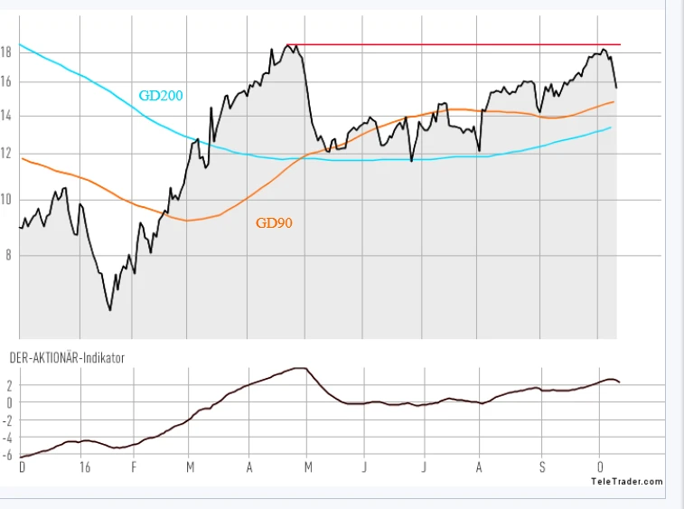Select the F month marker on time axis
The image size is (684, 509).
pos(134,467)
